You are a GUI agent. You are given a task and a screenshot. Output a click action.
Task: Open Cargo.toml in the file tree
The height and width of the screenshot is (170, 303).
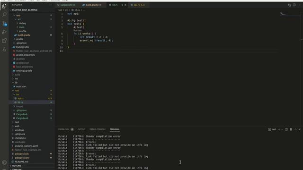pos(22,118)
